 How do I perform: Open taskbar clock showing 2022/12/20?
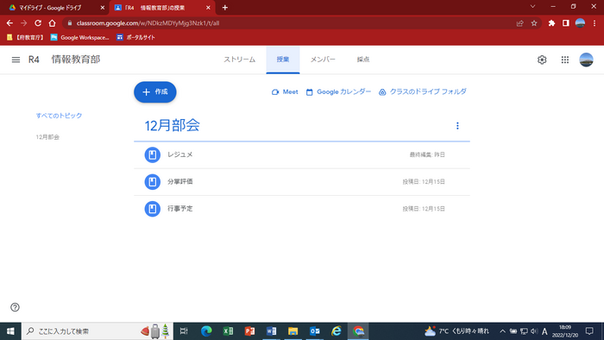tap(565, 331)
